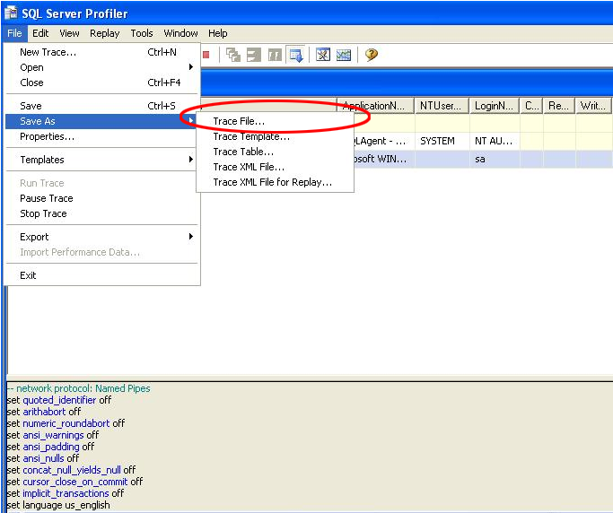Click the NTUserName column header
This screenshot has height=513, width=613.
tap(441, 106)
